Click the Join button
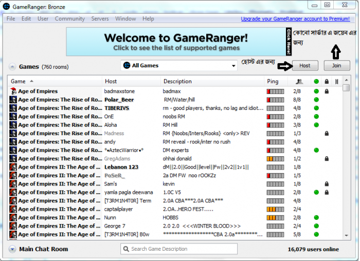360x261 pixels. pos(337,66)
